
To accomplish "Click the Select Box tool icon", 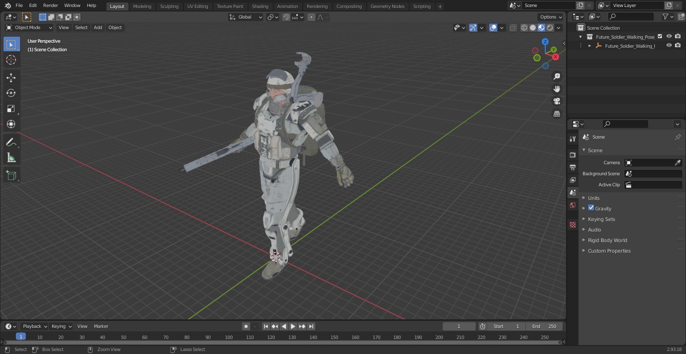I will pyautogui.click(x=11, y=44).
